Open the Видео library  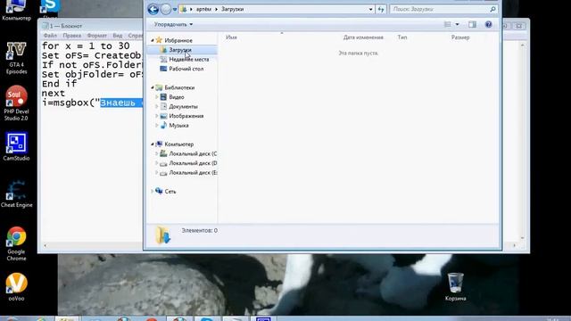(177, 97)
